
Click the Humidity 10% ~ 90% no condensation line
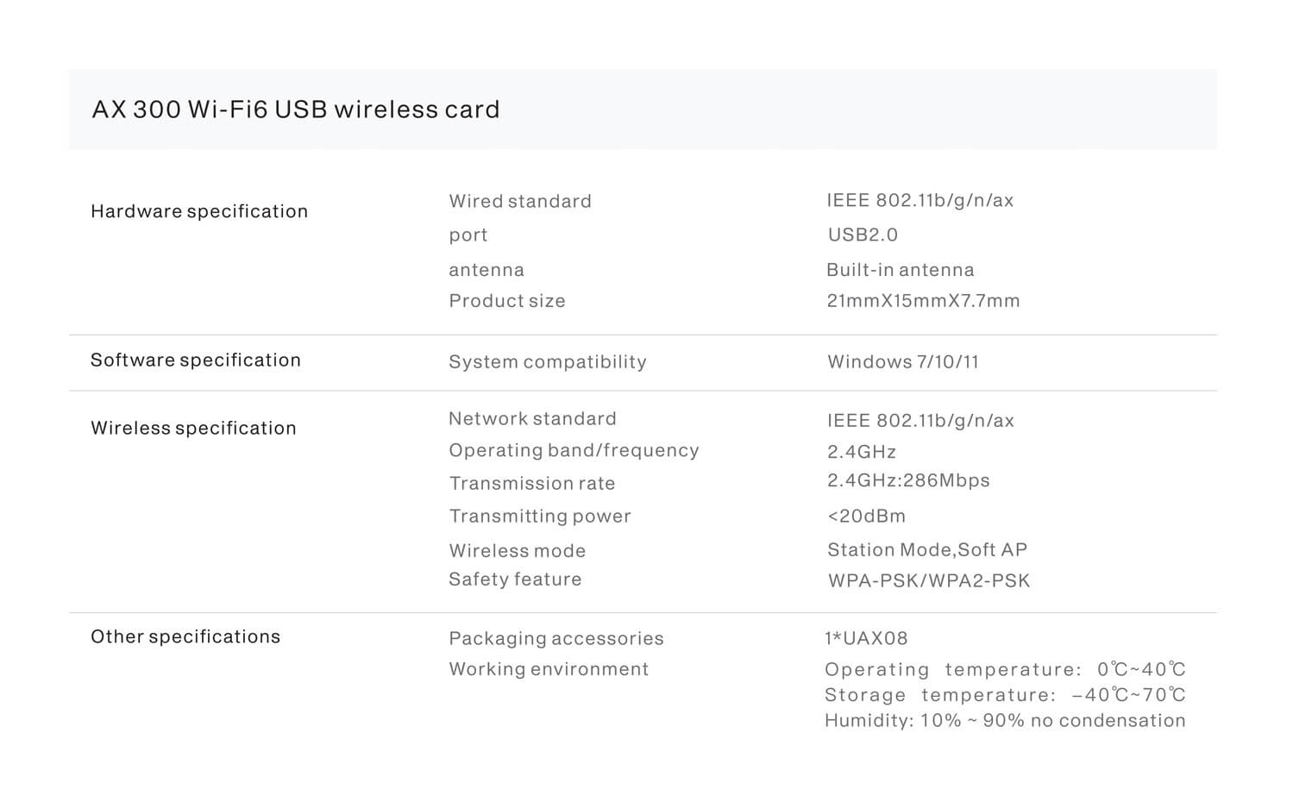(x=1005, y=721)
